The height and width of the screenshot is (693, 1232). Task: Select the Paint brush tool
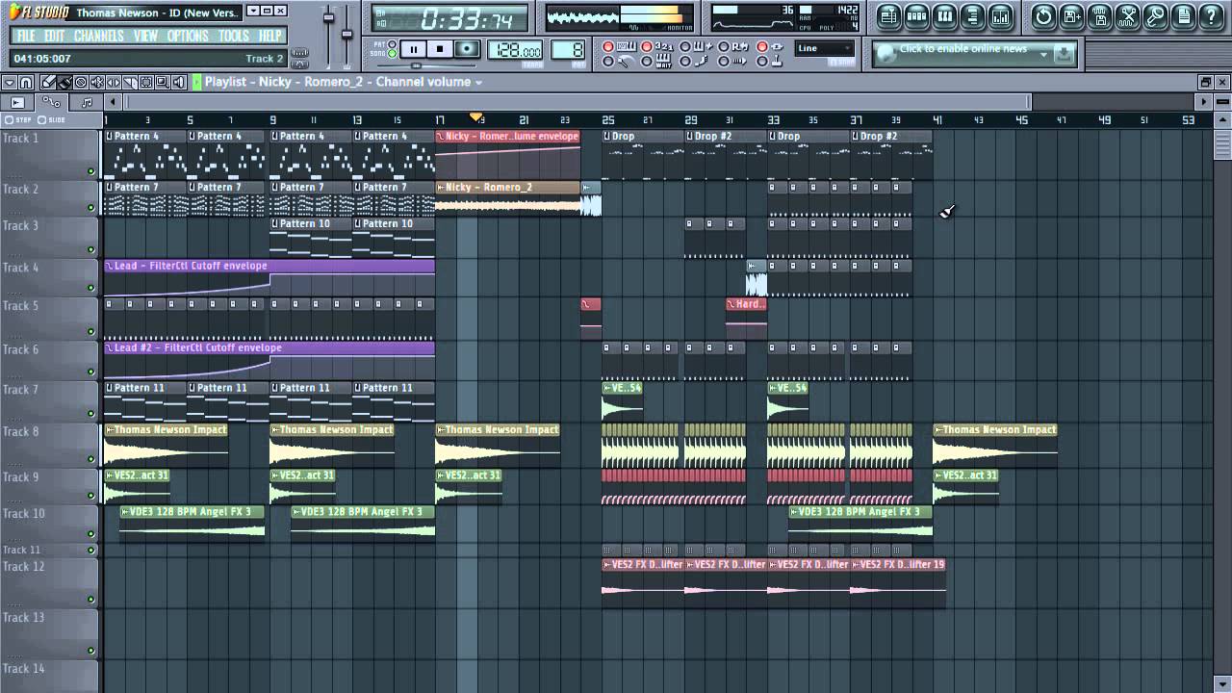pyautogui.click(x=64, y=82)
